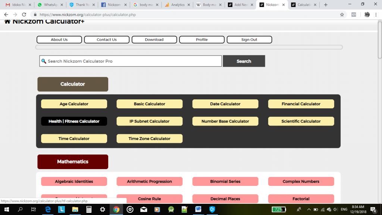Click Sign Out
Viewport: 382px width, 215px height.
point(249,40)
